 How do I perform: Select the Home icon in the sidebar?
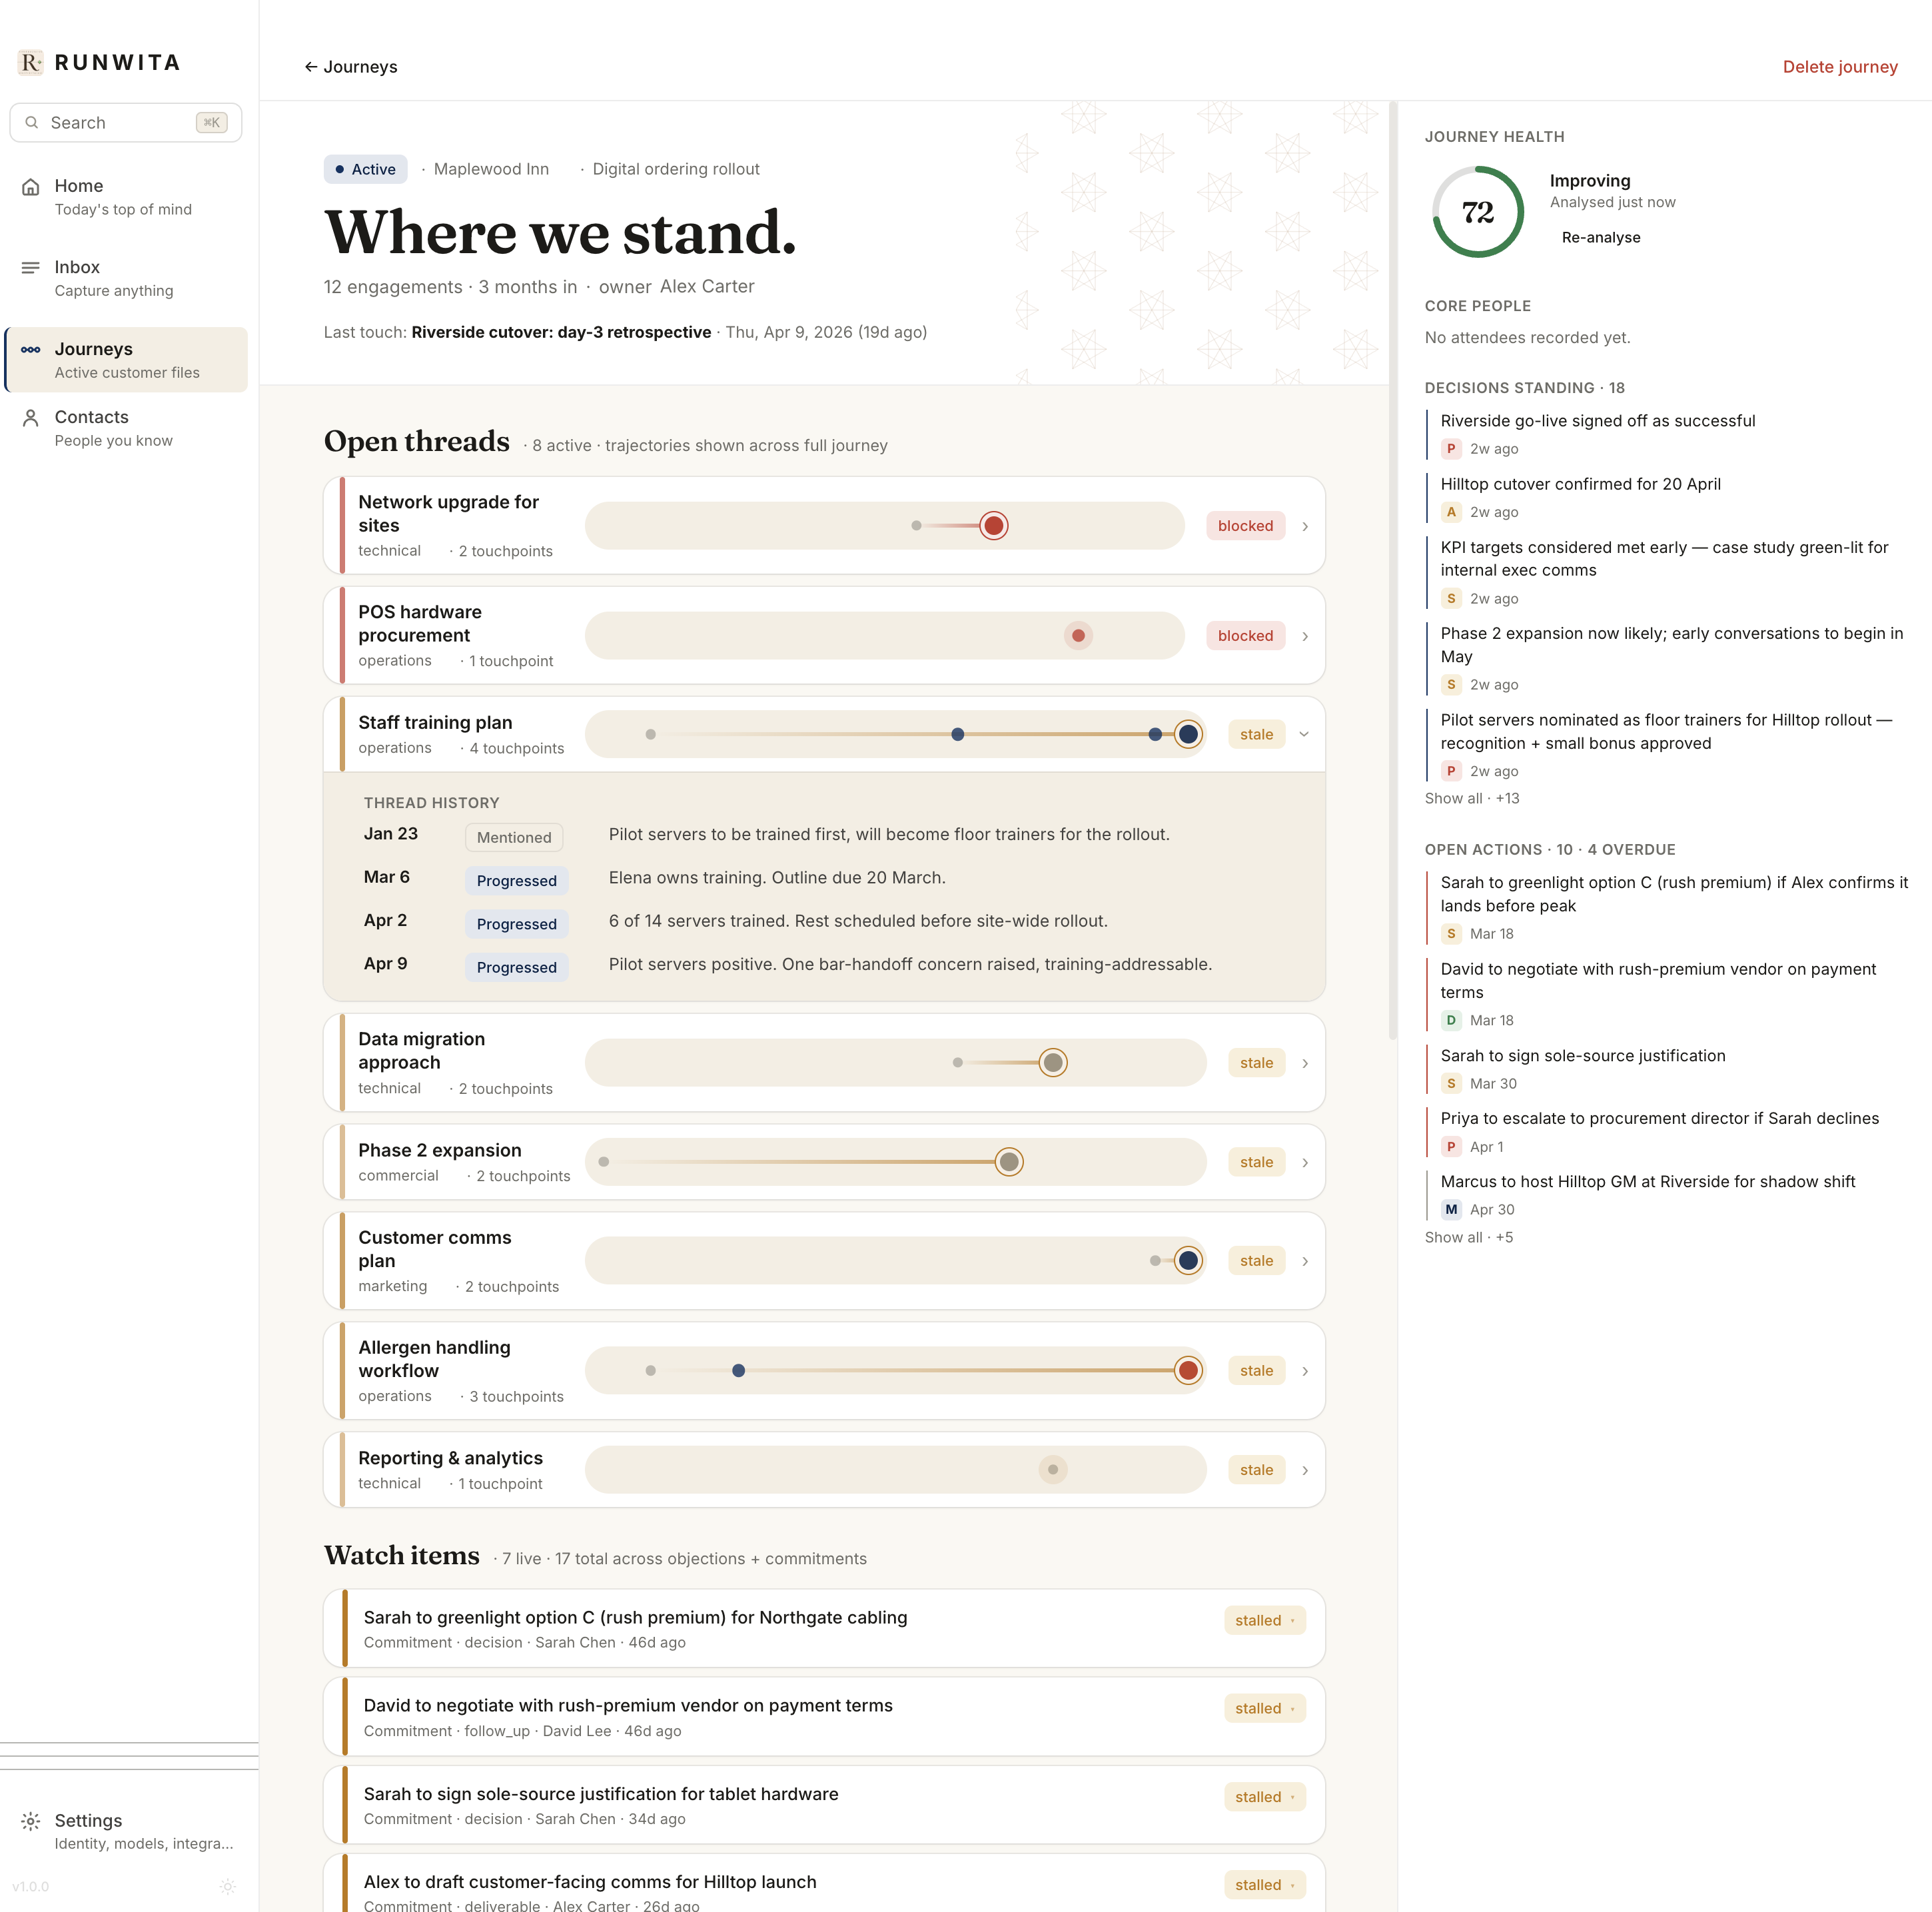(31, 186)
